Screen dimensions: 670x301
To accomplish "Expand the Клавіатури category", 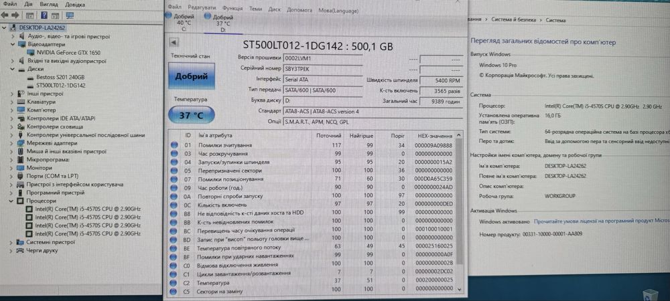I will (x=12, y=102).
